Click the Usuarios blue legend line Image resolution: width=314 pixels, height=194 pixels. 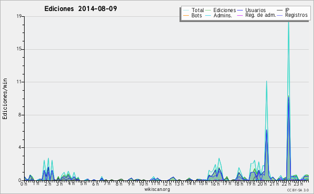tap(240, 10)
